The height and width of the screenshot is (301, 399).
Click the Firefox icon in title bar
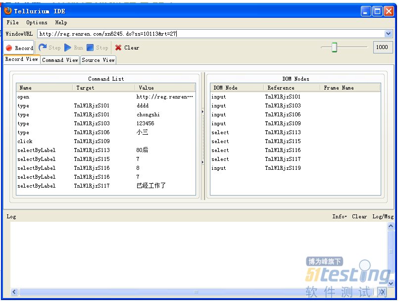click(x=8, y=11)
